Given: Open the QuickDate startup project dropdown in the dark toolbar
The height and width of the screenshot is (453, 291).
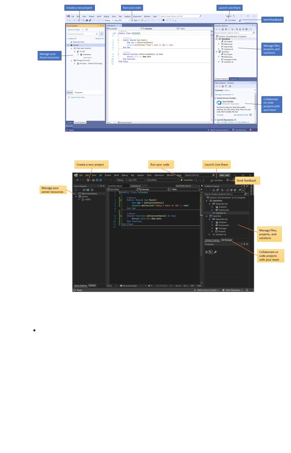Looking at the screenshot, I should [163, 180].
